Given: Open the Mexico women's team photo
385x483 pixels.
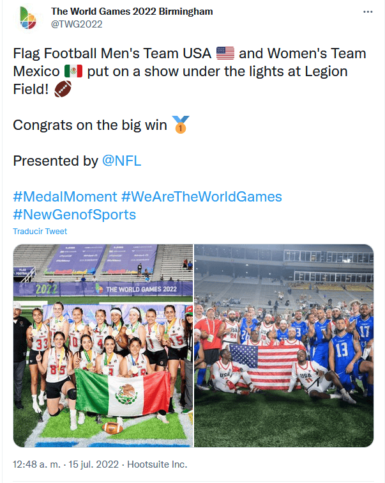Looking at the screenshot, I should [x=103, y=345].
